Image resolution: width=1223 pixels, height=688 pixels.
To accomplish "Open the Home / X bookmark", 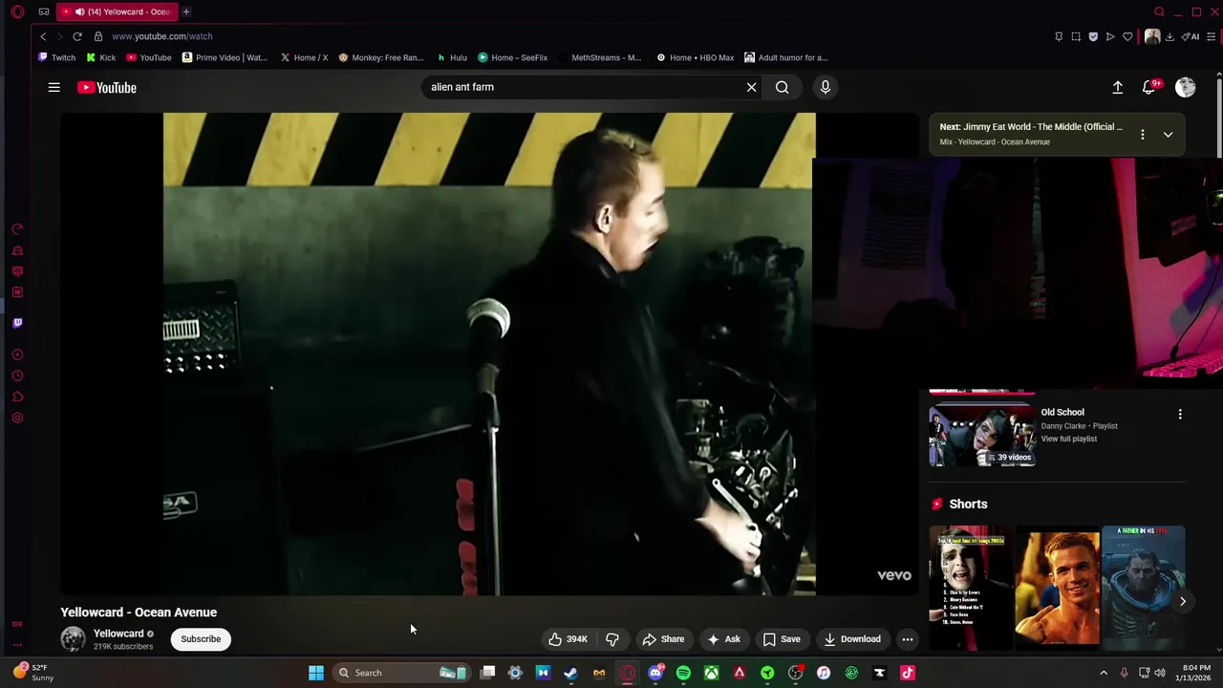I will click(x=304, y=57).
